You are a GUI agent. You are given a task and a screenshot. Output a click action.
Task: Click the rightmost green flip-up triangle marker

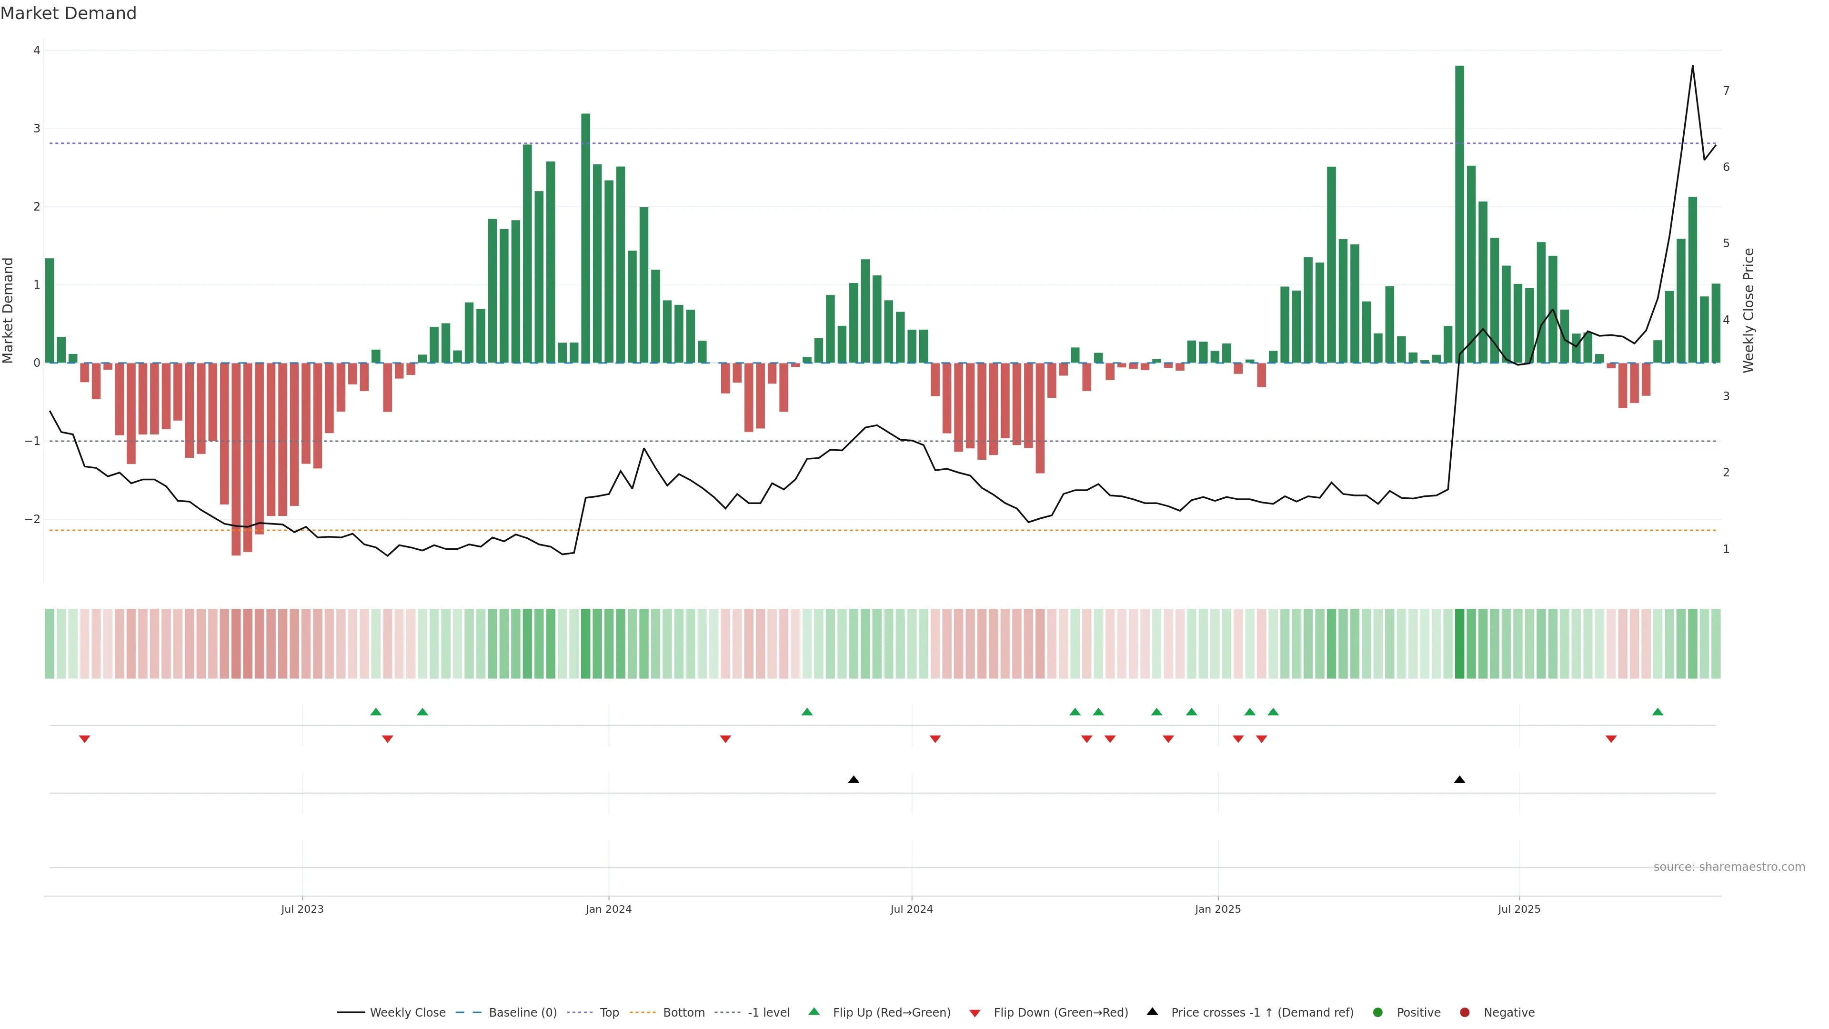click(1658, 712)
